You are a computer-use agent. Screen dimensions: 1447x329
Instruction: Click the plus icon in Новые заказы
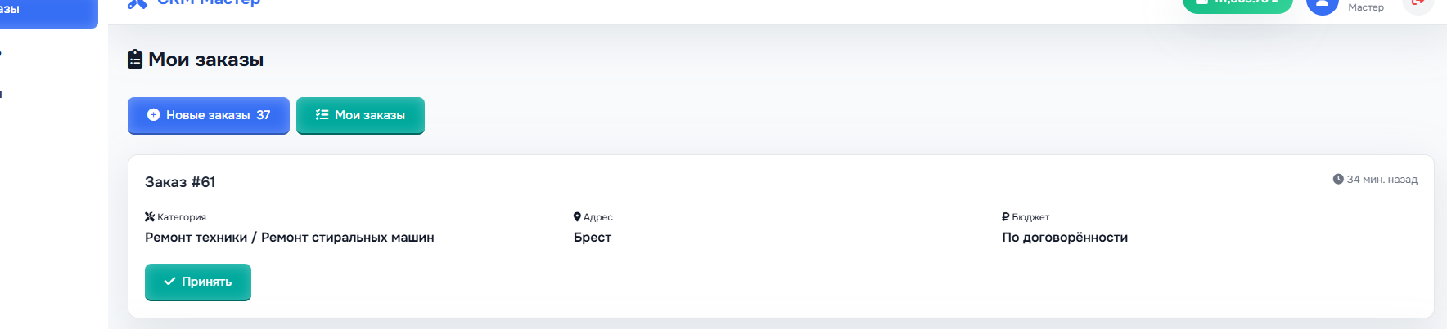pos(153,115)
